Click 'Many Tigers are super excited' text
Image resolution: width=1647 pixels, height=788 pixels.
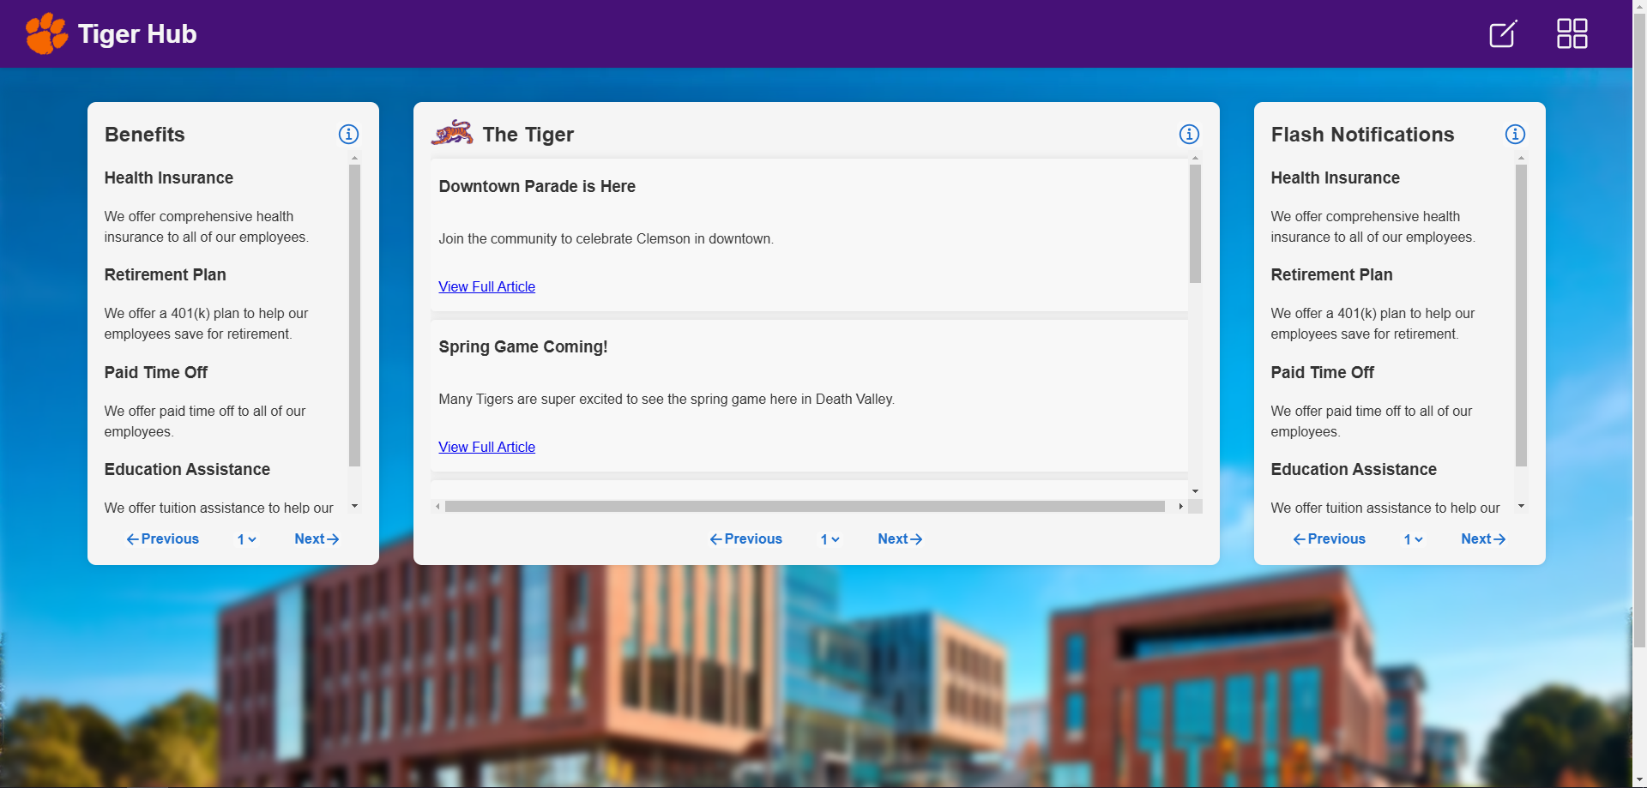coord(667,400)
